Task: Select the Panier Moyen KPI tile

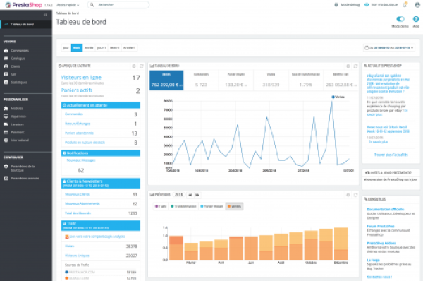Action: point(236,80)
